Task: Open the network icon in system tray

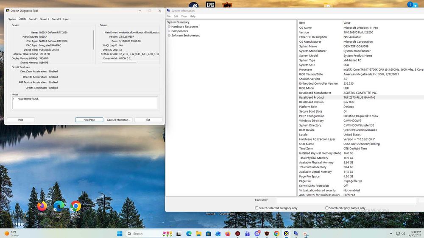Action: pos(398,234)
